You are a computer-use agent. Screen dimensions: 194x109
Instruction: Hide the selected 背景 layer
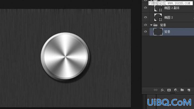(146, 32)
